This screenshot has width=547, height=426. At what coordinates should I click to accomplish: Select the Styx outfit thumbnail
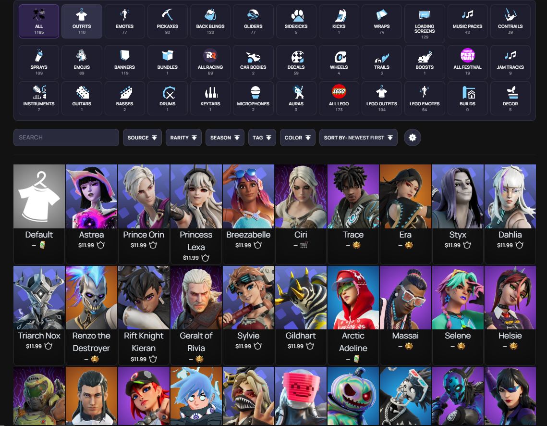point(458,196)
